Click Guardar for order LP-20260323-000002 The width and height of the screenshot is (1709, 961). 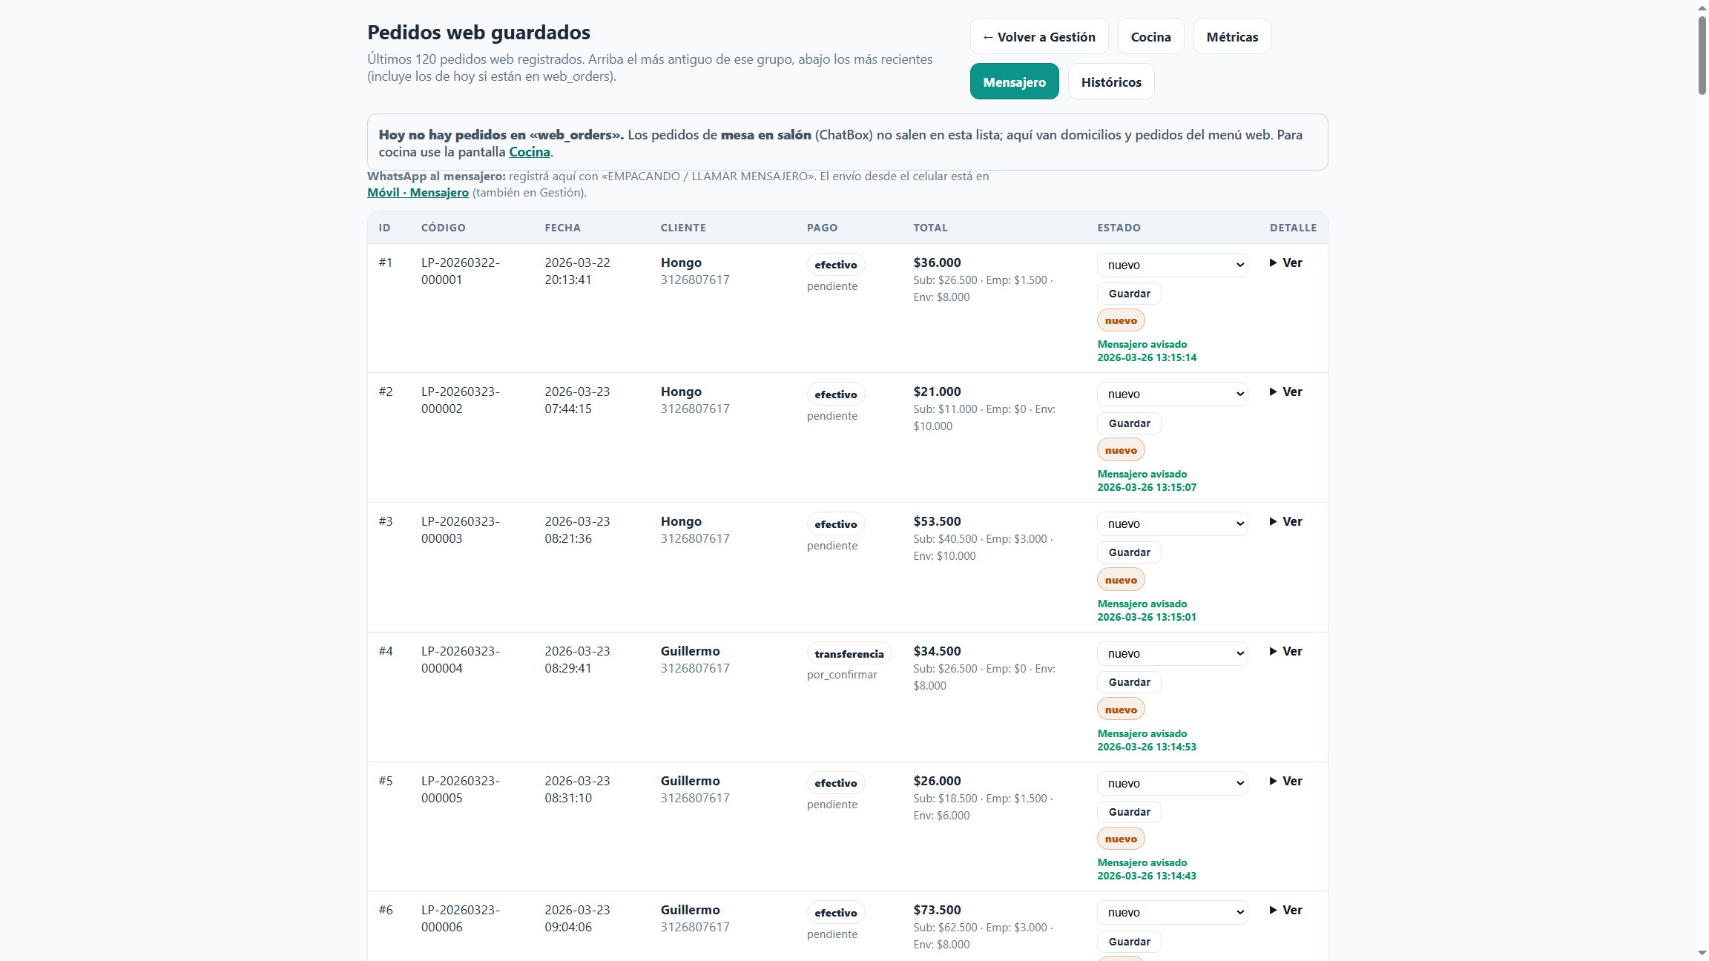(x=1129, y=423)
